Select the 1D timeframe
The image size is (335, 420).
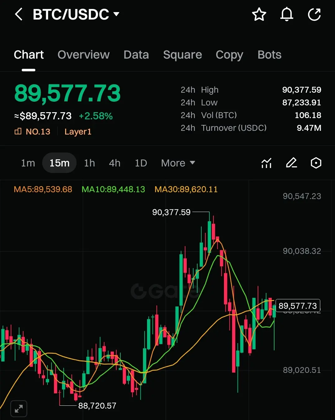pyautogui.click(x=141, y=163)
